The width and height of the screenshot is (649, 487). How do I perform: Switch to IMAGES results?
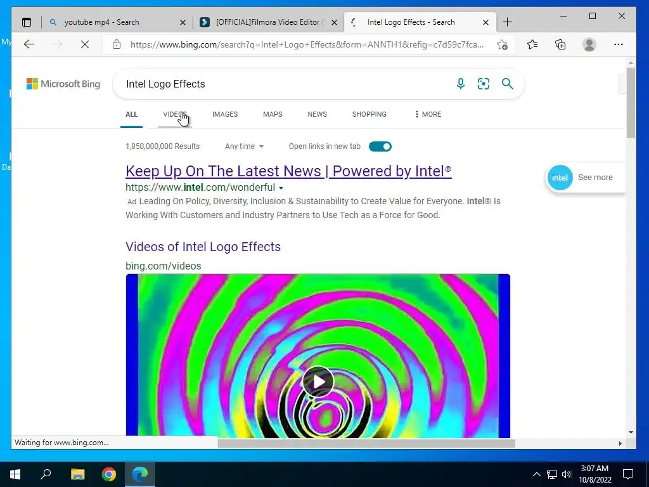coord(225,114)
